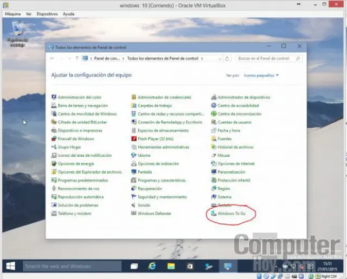The image size is (347, 279).
Task: Open Programas y características link
Action: 162,180
